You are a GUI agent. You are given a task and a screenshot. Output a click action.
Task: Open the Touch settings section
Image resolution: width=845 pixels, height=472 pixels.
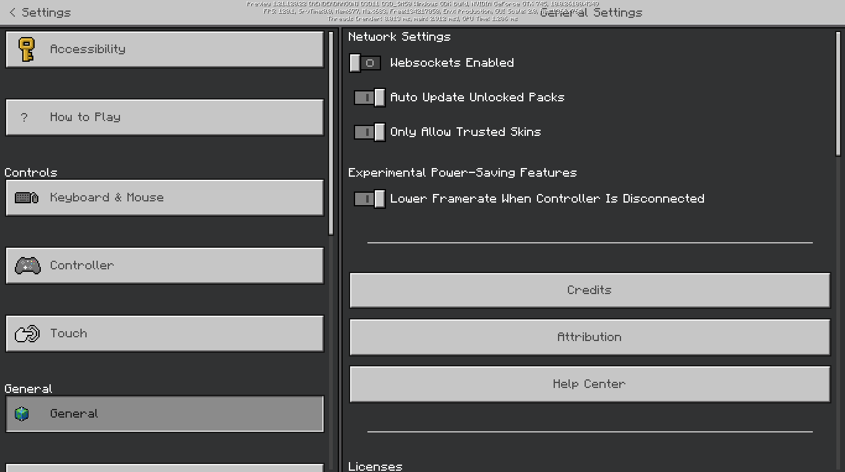(165, 334)
